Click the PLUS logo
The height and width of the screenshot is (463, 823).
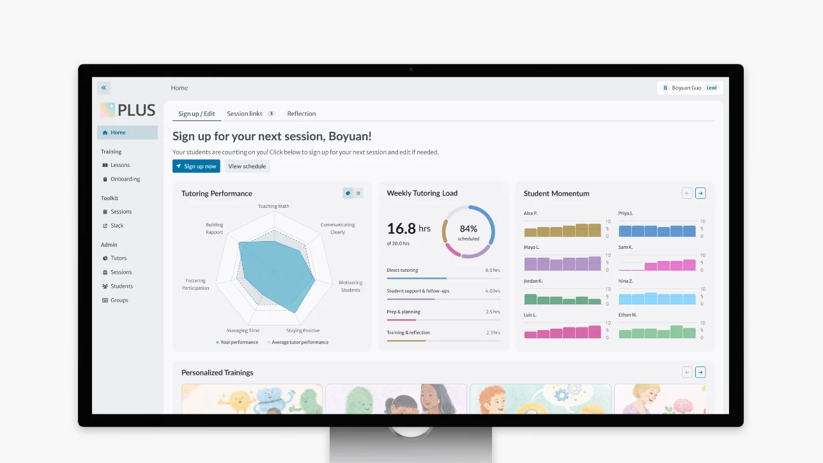pyautogui.click(x=128, y=110)
